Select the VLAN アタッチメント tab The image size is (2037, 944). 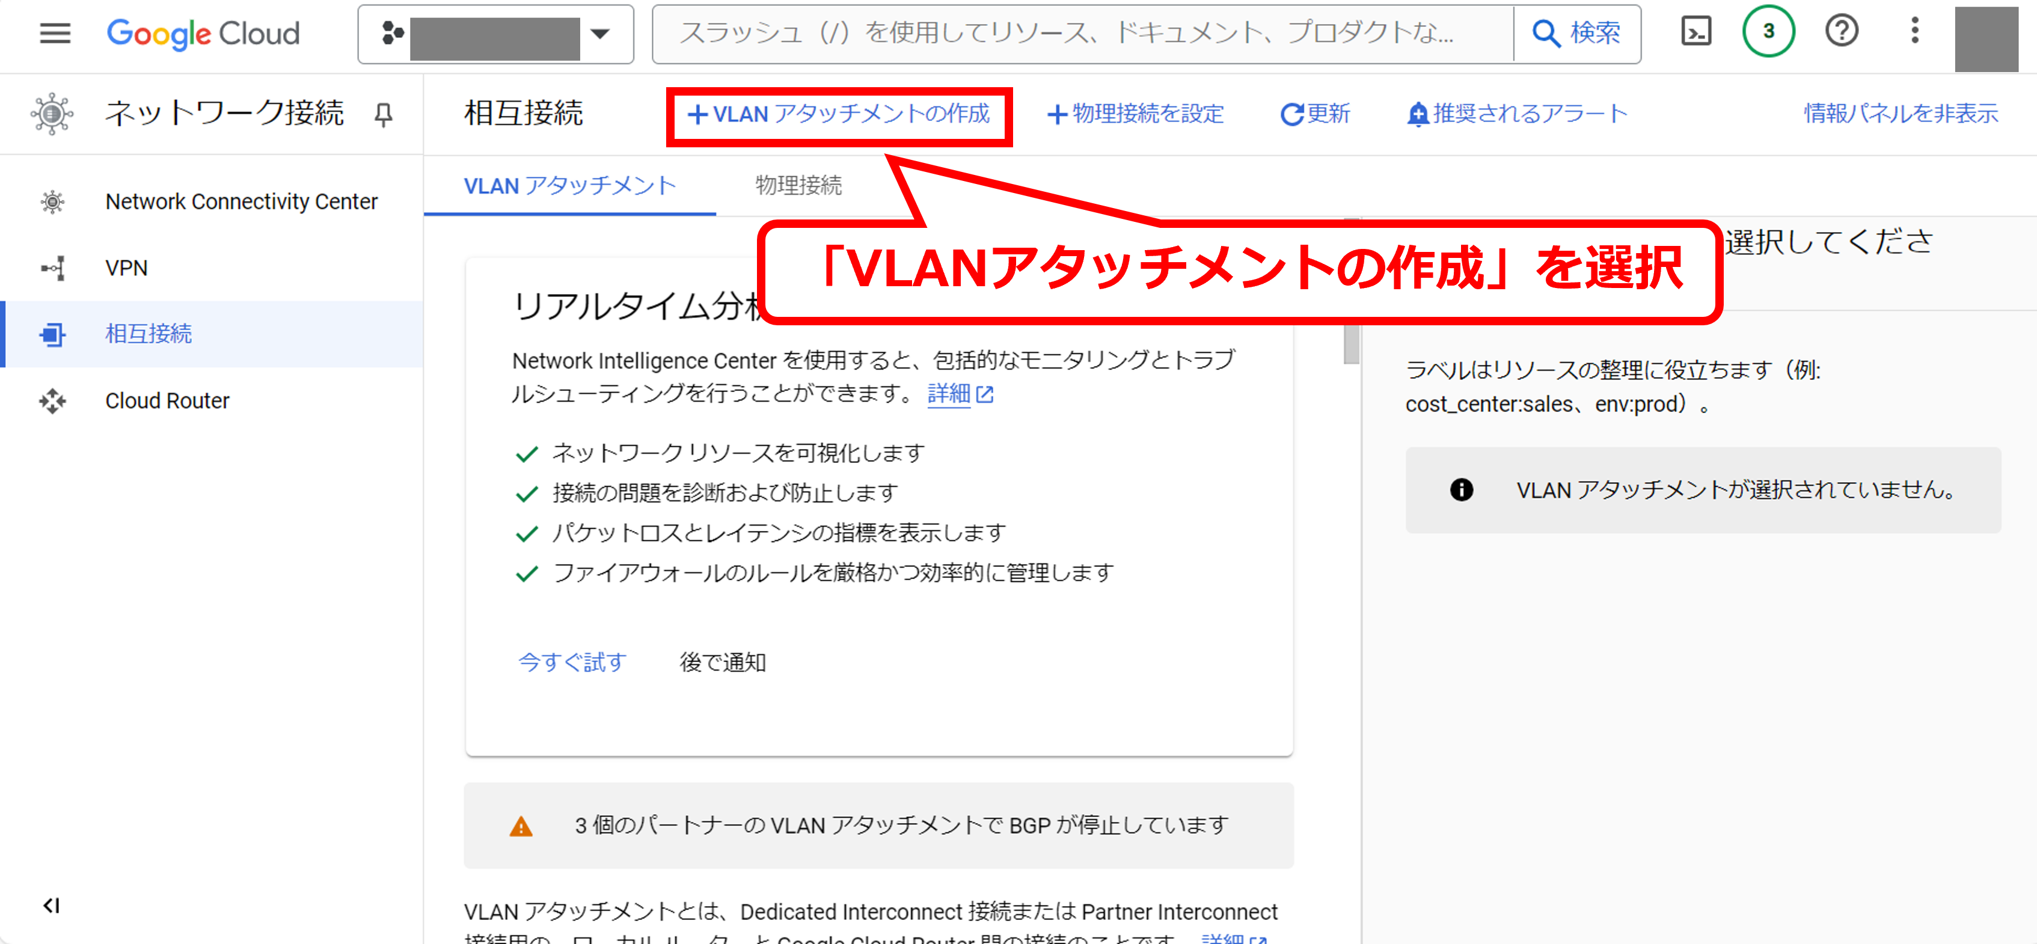click(x=569, y=186)
